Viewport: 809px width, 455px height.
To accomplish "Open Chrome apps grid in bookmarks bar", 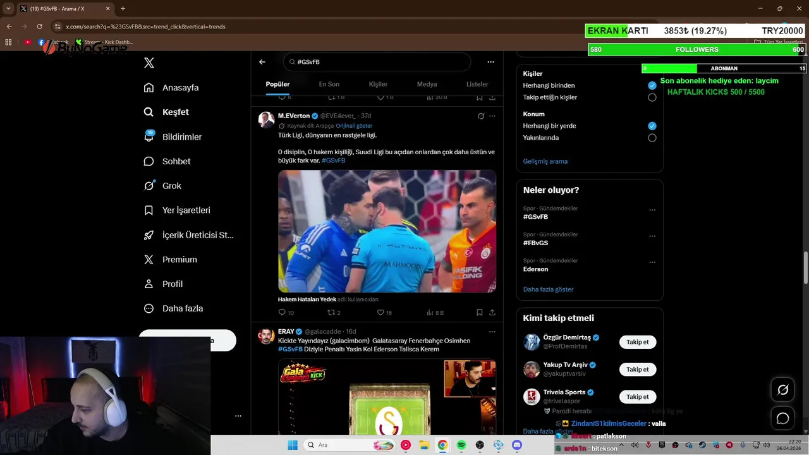I will 8,42.
